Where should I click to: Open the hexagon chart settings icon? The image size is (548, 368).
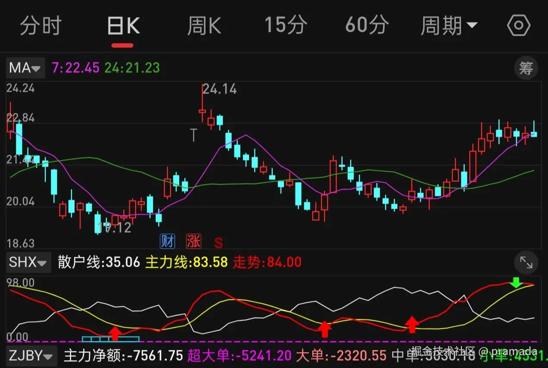pyautogui.click(x=518, y=26)
